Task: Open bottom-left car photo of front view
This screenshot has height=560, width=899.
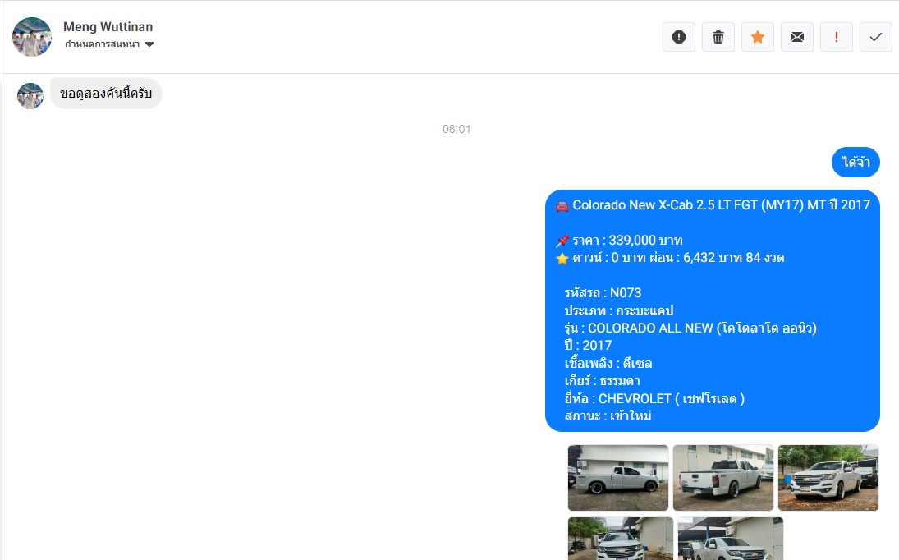Action: (621, 538)
